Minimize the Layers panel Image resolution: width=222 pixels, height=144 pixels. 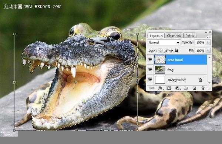click(206, 32)
